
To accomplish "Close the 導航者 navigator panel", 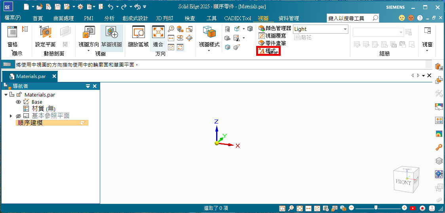I will click(x=95, y=86).
